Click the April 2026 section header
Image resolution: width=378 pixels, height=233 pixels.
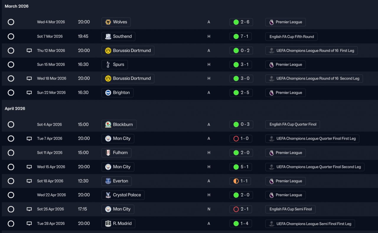[15, 109]
